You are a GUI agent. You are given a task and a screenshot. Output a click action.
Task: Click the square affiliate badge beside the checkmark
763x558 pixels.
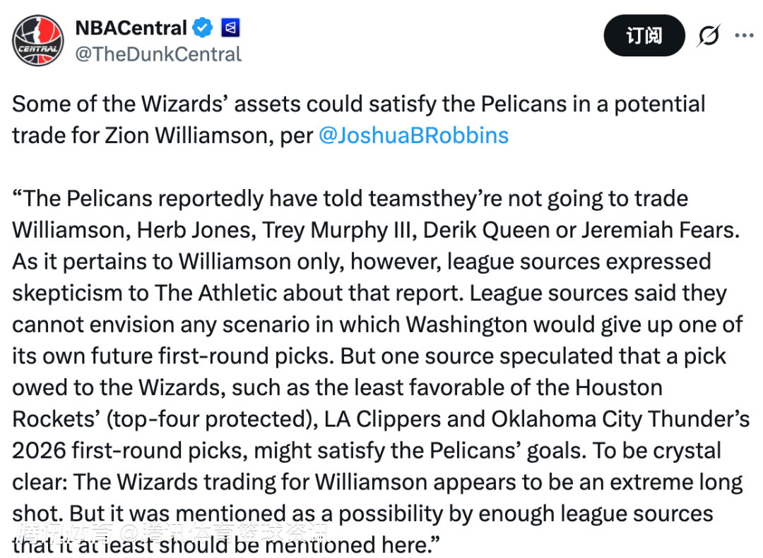click(230, 28)
